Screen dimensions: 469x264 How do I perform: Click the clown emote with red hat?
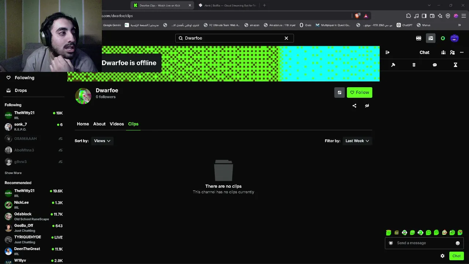click(x=444, y=232)
